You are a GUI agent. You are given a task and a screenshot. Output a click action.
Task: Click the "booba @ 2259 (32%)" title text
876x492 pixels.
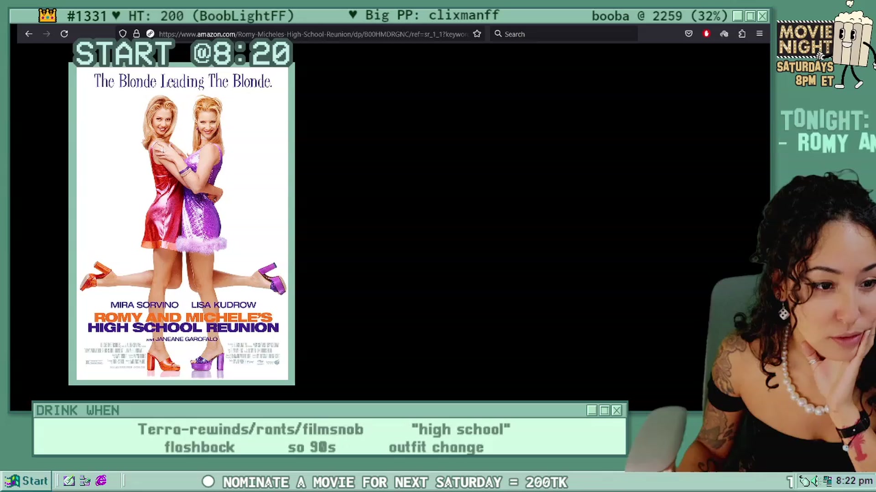(x=660, y=16)
